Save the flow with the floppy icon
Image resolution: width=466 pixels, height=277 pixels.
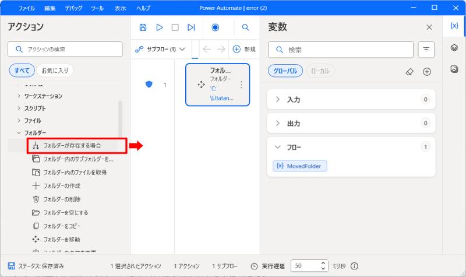pos(143,27)
